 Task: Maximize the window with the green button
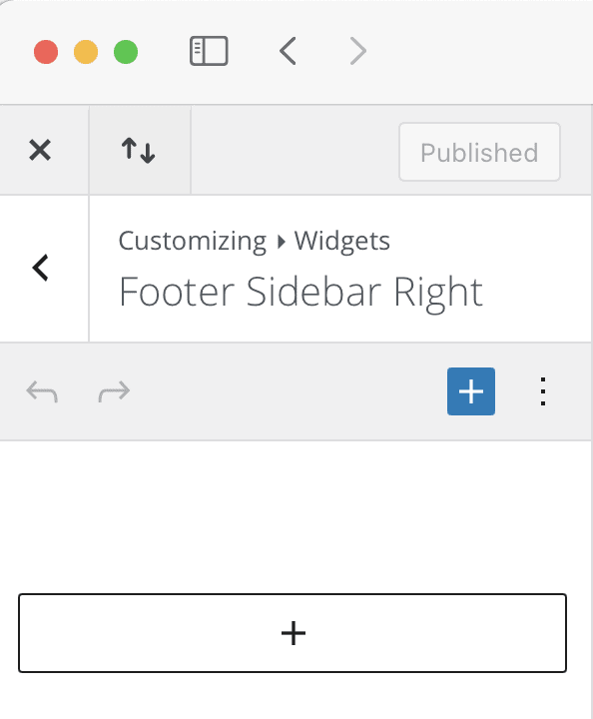click(126, 52)
